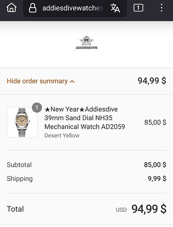This screenshot has width=173, height=227.
Task: Click the Subtotal label
Action: click(x=19, y=165)
